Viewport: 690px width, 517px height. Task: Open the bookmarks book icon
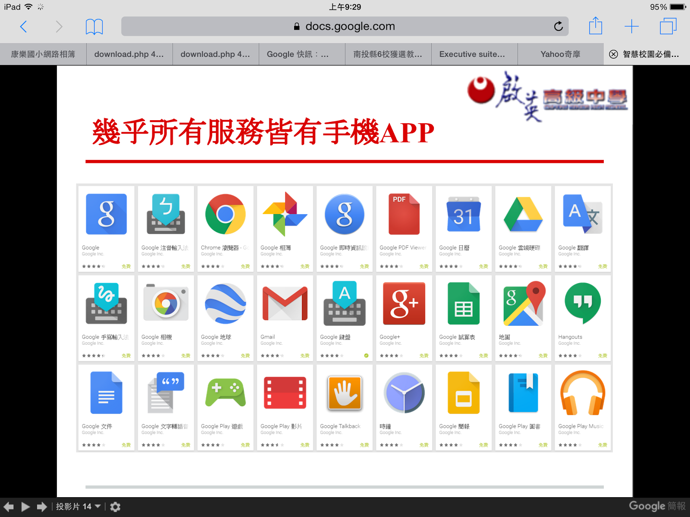coord(94,27)
